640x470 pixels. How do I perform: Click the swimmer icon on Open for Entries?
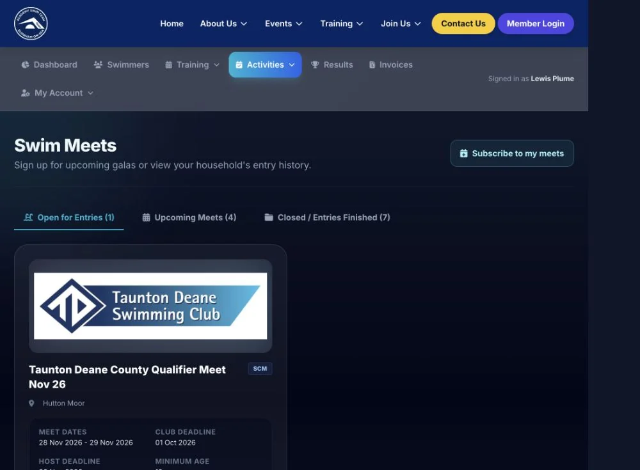(28, 217)
